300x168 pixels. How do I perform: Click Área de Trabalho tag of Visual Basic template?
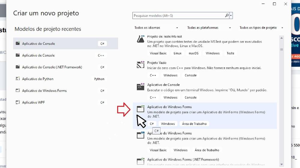click(x=207, y=150)
